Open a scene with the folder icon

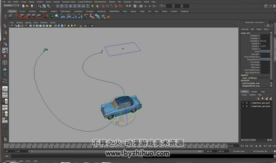pos(27,6)
